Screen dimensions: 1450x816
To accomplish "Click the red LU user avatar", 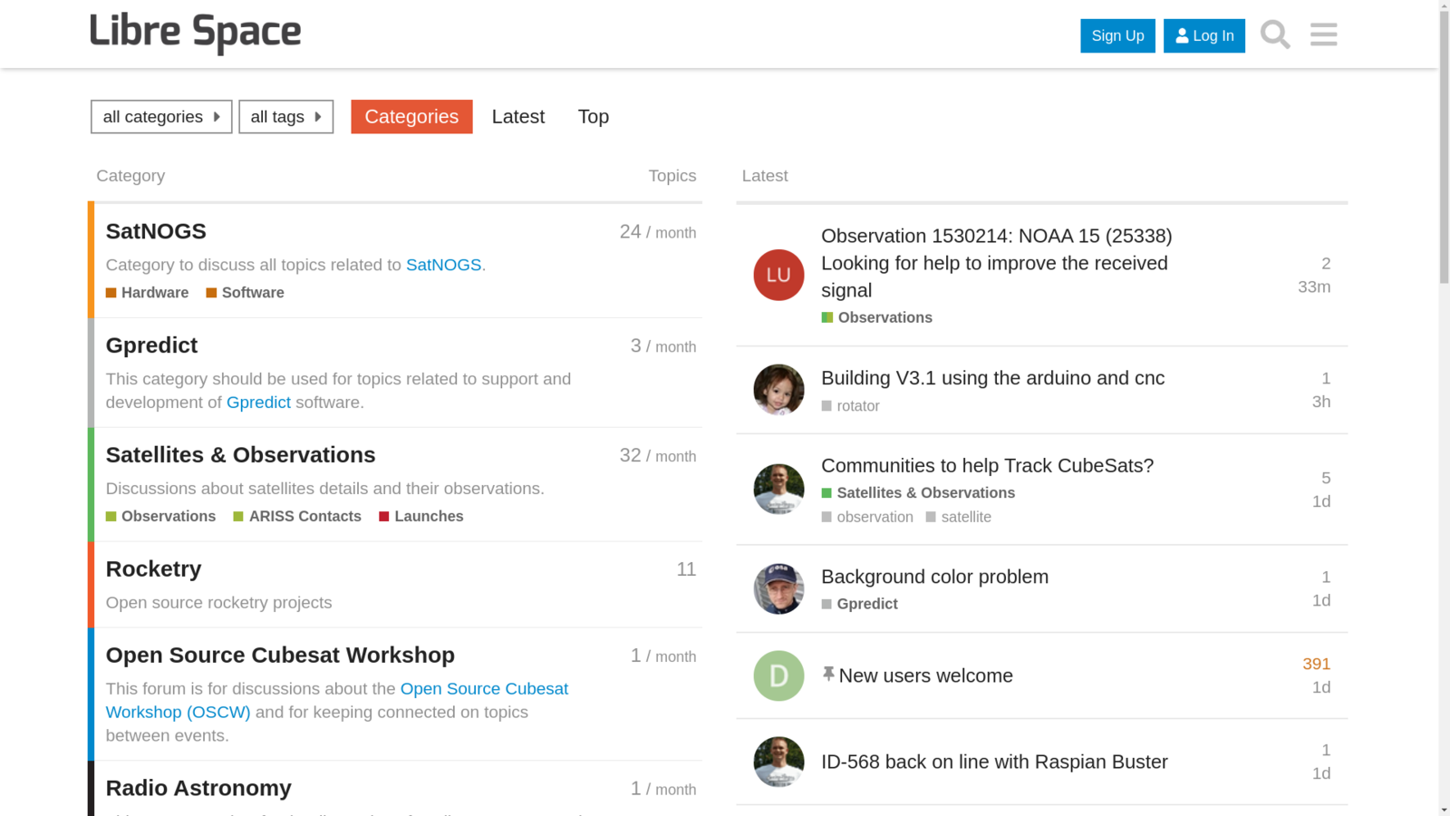I will pyautogui.click(x=778, y=275).
